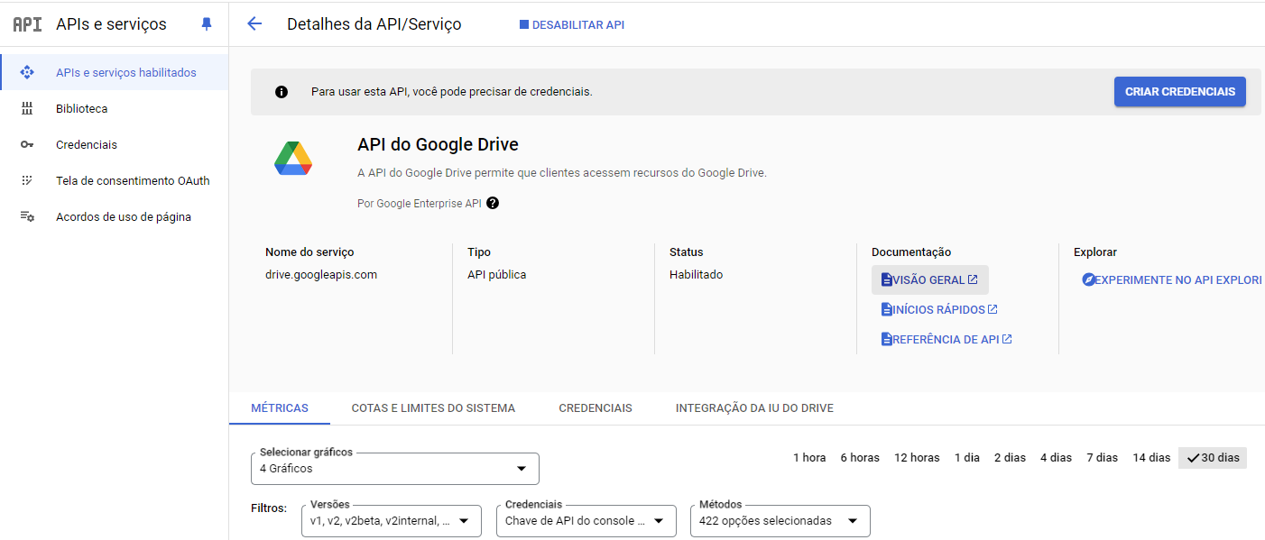Screen dimensions: 1265x540
Task: Open the Inícios Rápidos link
Action: (939, 309)
